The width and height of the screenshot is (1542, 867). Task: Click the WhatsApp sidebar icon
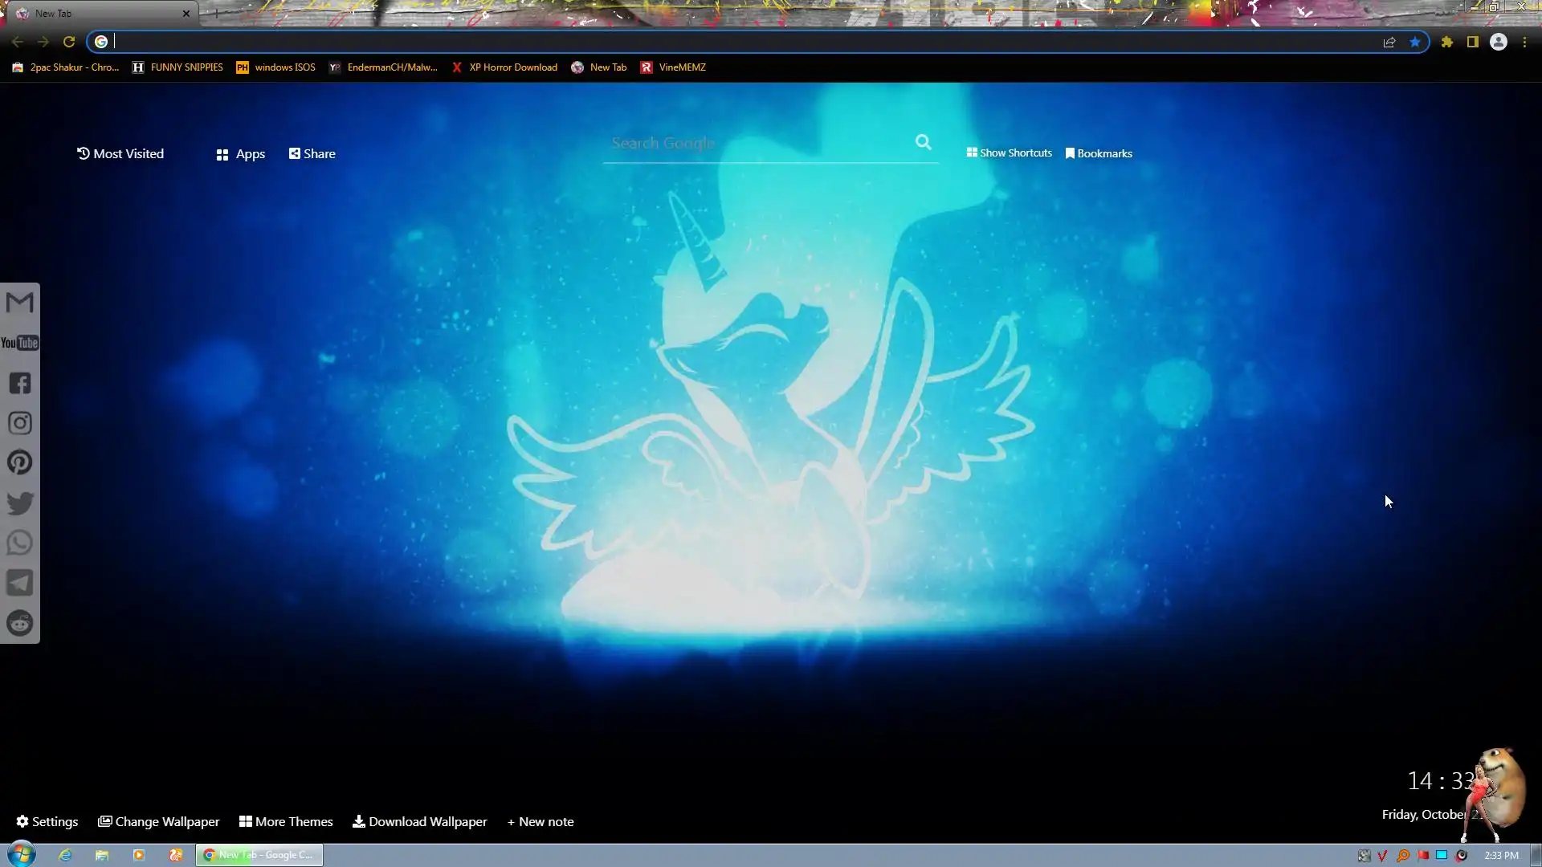19,543
